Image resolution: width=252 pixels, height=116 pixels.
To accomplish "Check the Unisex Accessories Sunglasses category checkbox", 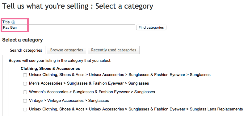I will [x=25, y=75].
